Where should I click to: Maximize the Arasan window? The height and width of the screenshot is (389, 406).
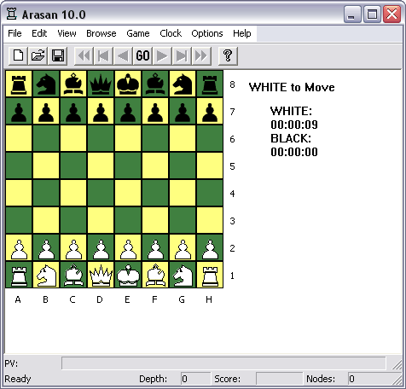click(372, 14)
